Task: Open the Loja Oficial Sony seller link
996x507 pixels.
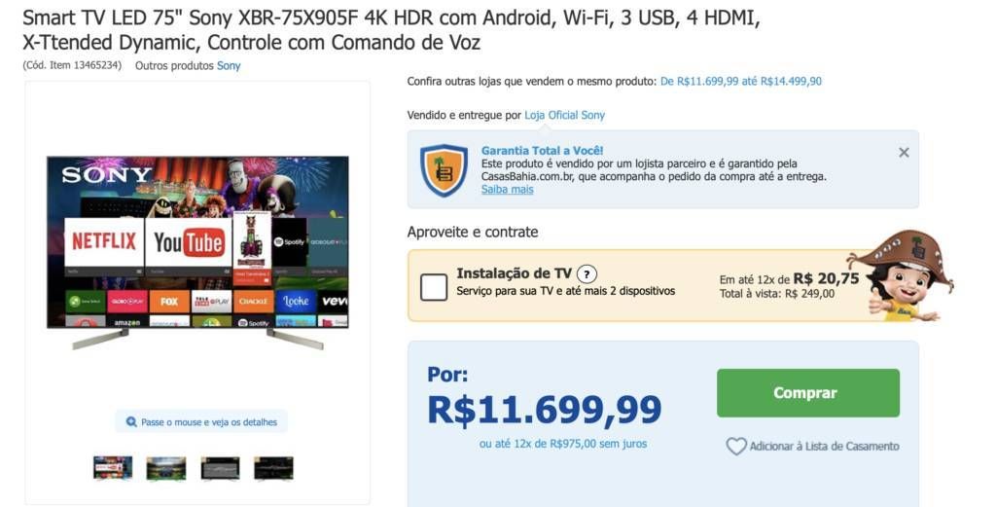Action: tap(564, 115)
